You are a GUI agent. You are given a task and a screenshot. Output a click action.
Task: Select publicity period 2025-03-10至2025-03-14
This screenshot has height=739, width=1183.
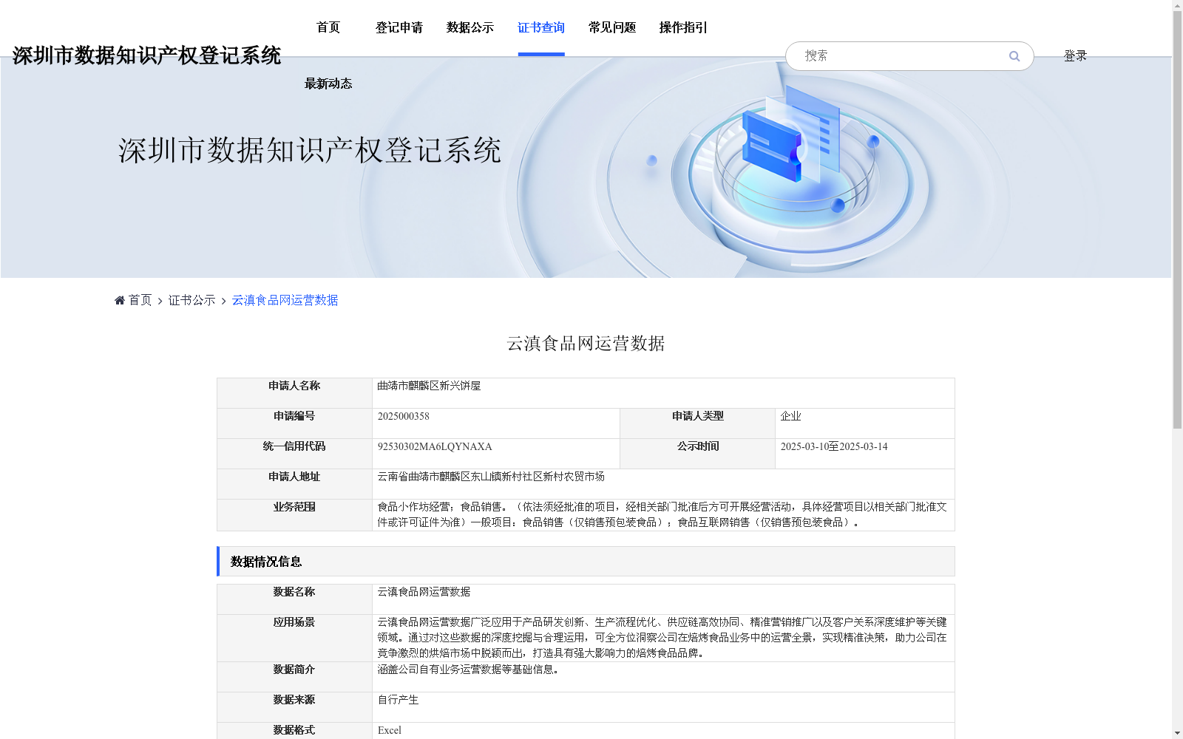[834, 446]
